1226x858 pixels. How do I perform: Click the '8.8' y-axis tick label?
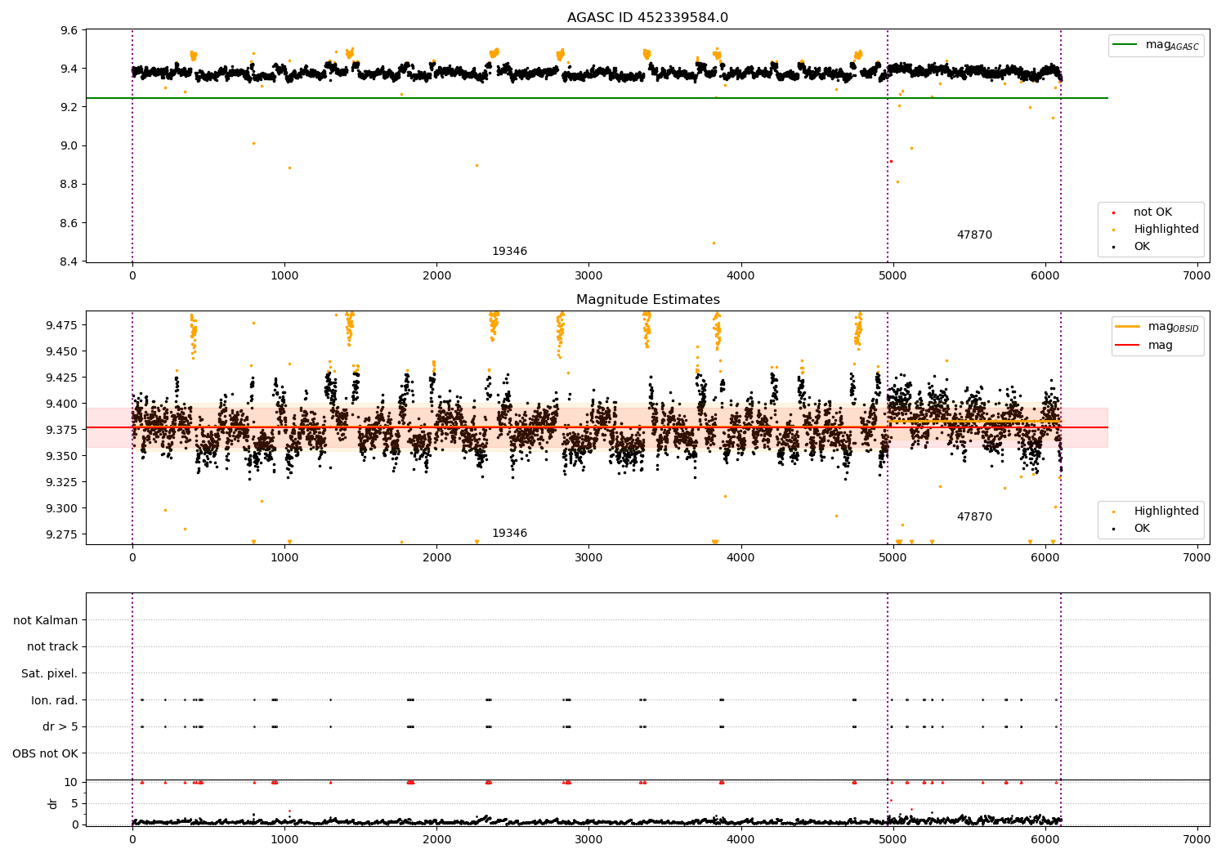tap(70, 185)
